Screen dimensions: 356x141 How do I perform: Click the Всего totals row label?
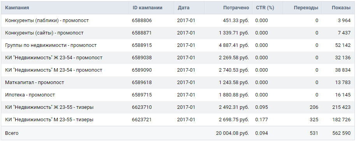pos(12,133)
